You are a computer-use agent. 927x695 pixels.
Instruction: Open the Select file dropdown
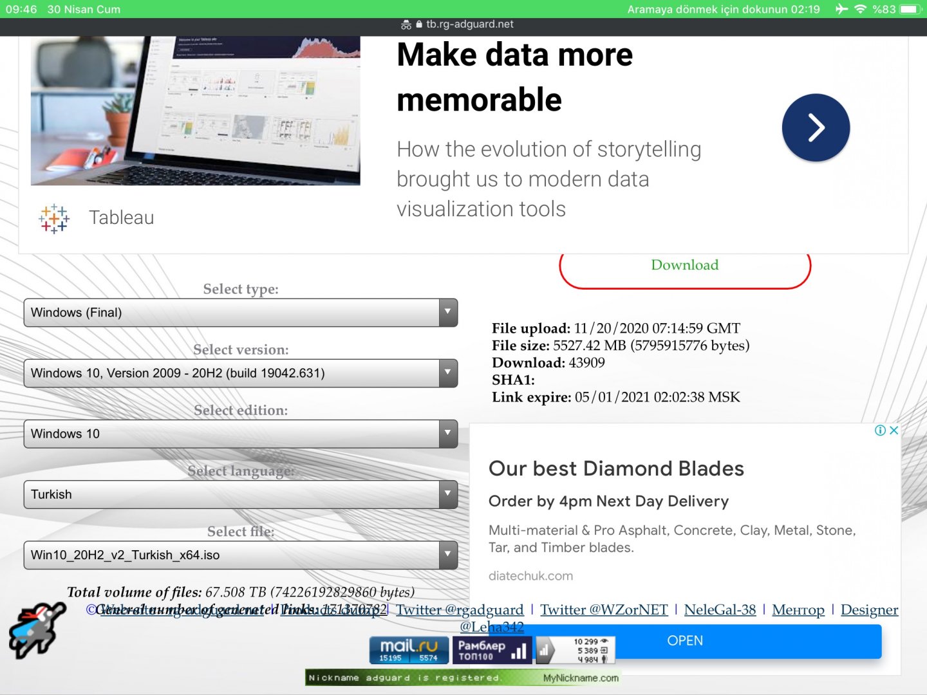(241, 555)
